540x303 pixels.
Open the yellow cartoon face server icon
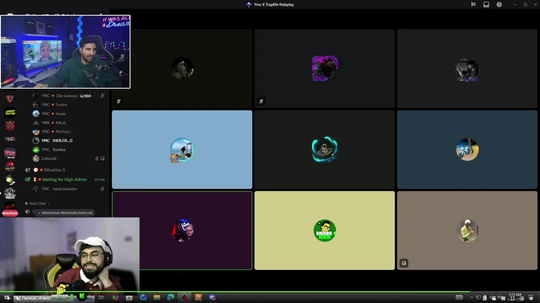(10, 180)
